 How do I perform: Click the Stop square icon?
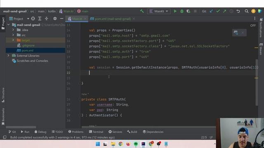[195, 11]
